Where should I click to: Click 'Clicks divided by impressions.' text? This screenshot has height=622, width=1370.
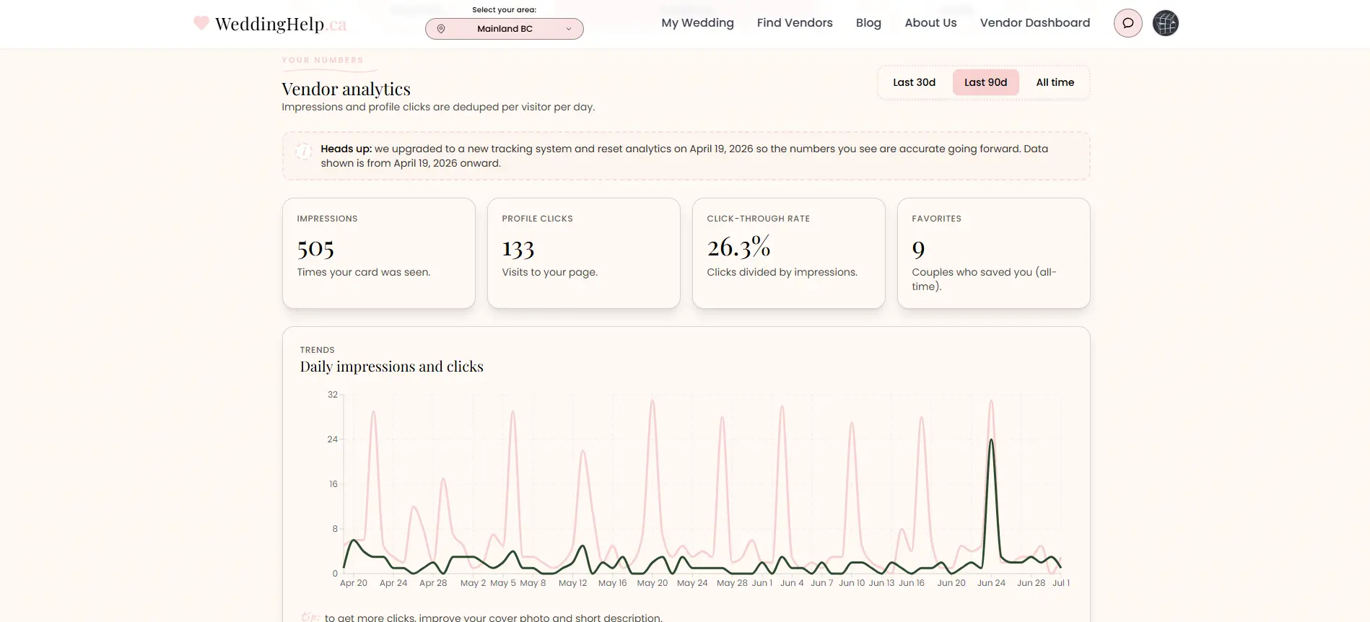[782, 272]
